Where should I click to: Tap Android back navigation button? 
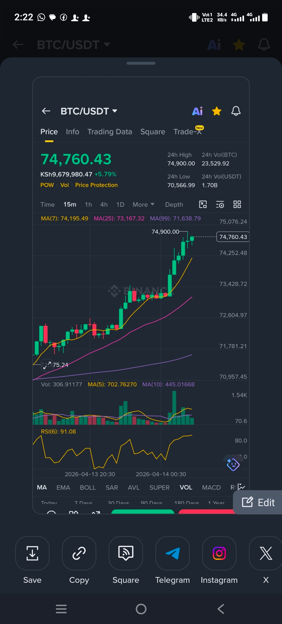221,609
